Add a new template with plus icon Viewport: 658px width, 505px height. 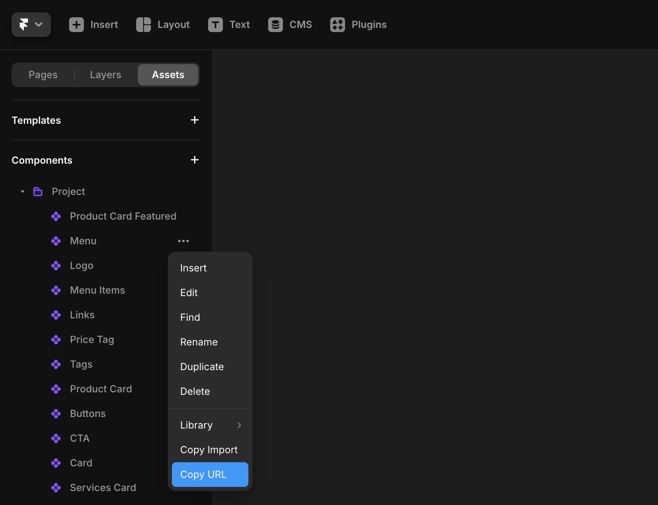point(195,120)
